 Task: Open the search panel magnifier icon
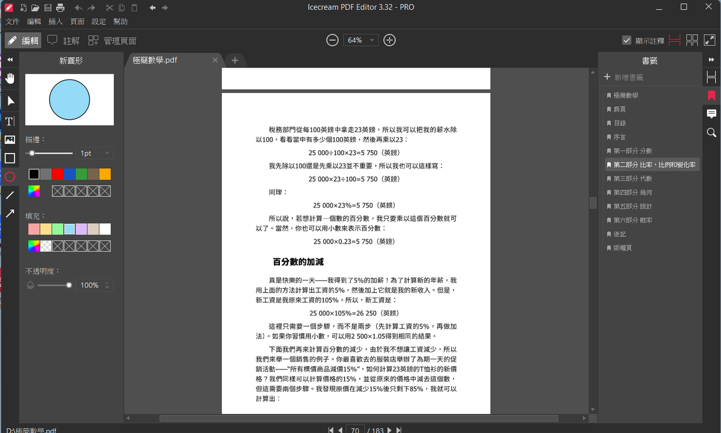[x=711, y=133]
